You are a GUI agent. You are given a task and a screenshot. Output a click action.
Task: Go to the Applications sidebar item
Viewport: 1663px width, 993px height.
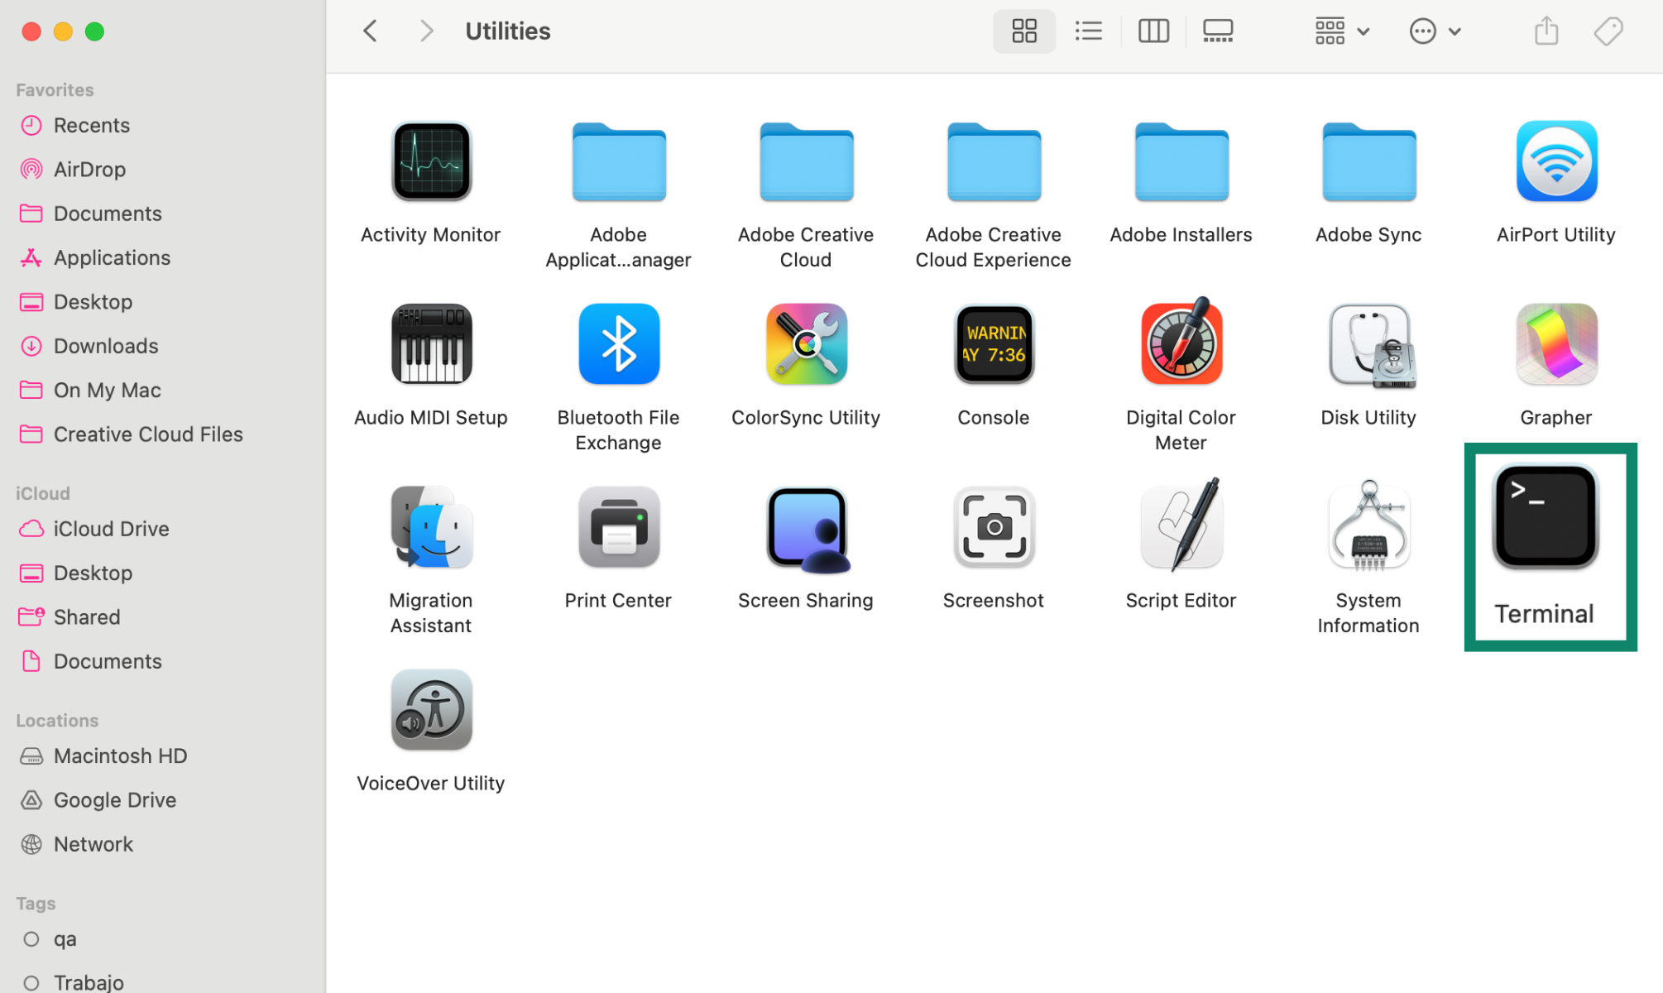112,257
